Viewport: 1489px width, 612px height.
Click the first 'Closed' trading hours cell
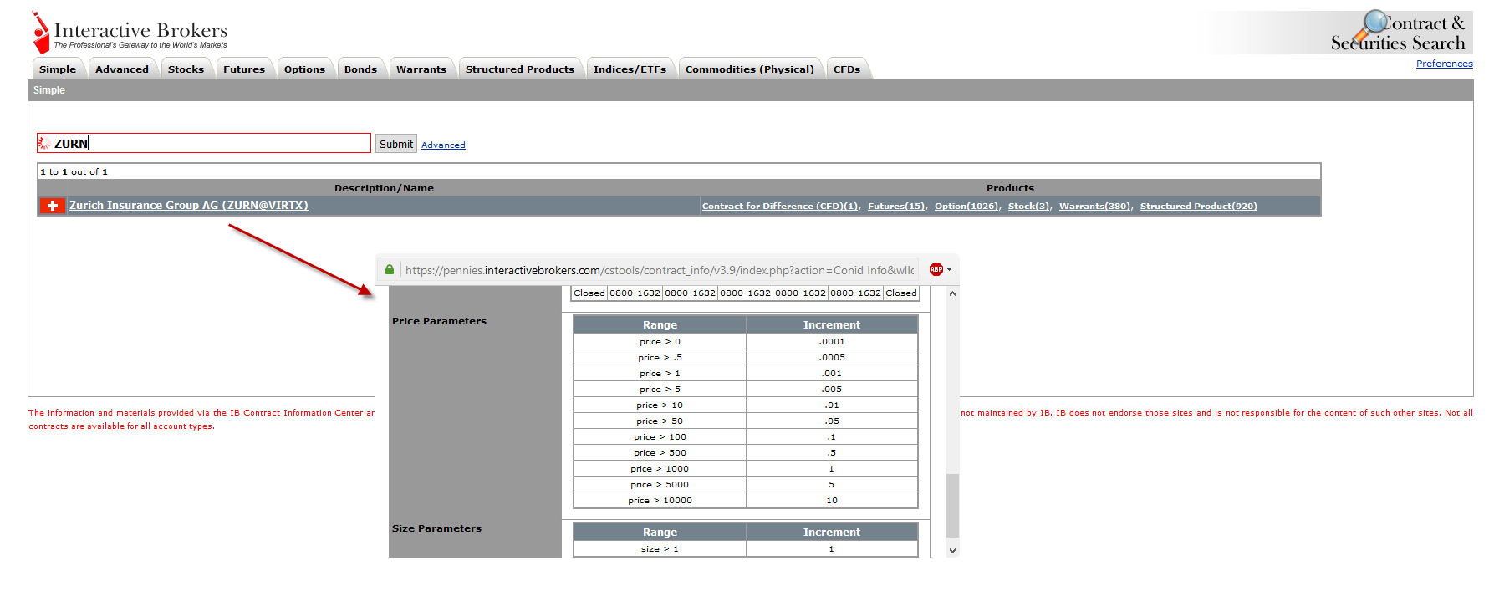[x=589, y=293]
